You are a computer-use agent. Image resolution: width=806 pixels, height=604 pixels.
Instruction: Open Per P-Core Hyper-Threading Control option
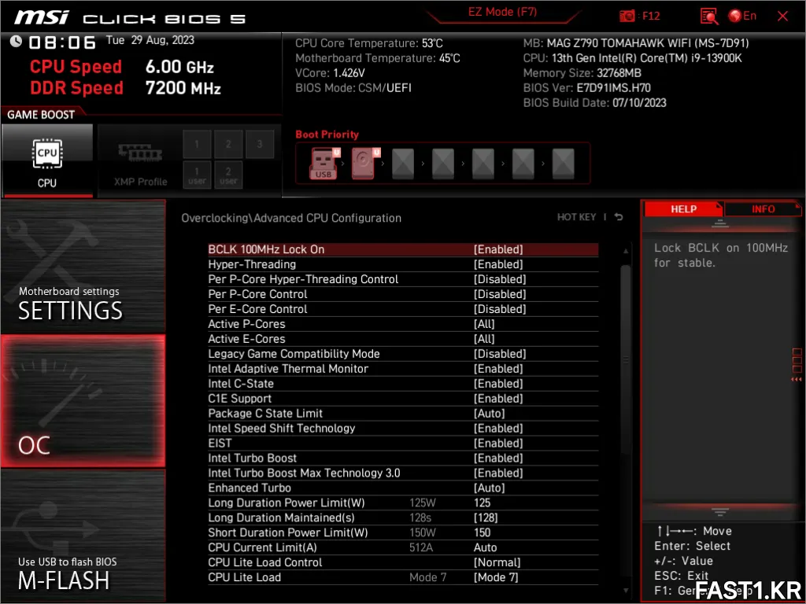pos(403,279)
